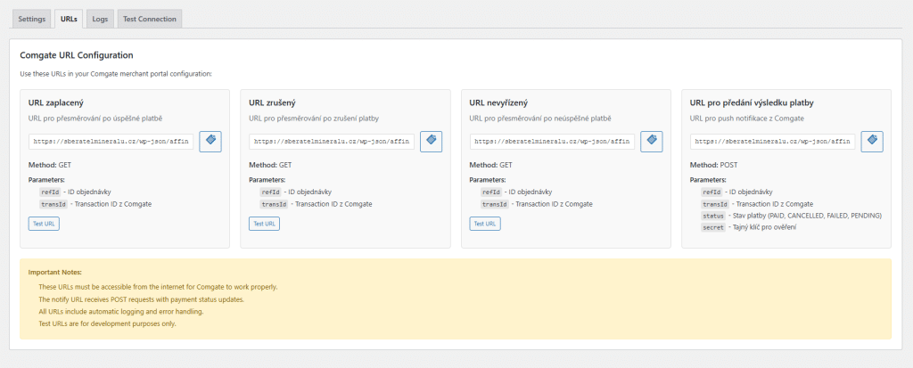Screen dimensions: 913x368
Task: Click the status parameter code tag
Action: click(x=714, y=216)
